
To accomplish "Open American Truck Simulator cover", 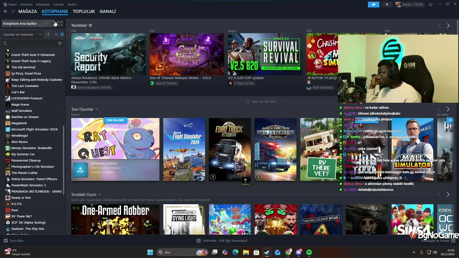I will pyautogui.click(x=275, y=149).
